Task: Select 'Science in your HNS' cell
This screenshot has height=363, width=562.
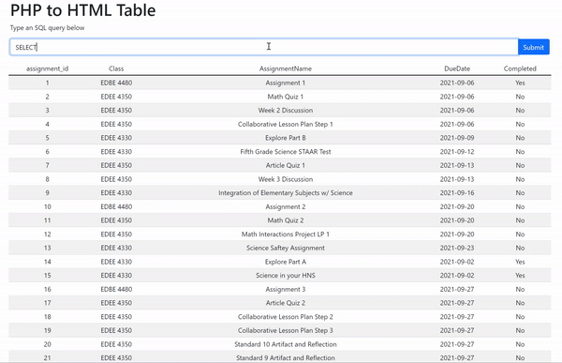Action: [x=286, y=276]
